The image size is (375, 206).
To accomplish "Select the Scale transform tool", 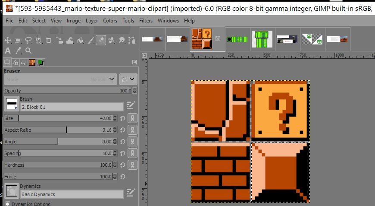I will coord(59,40).
